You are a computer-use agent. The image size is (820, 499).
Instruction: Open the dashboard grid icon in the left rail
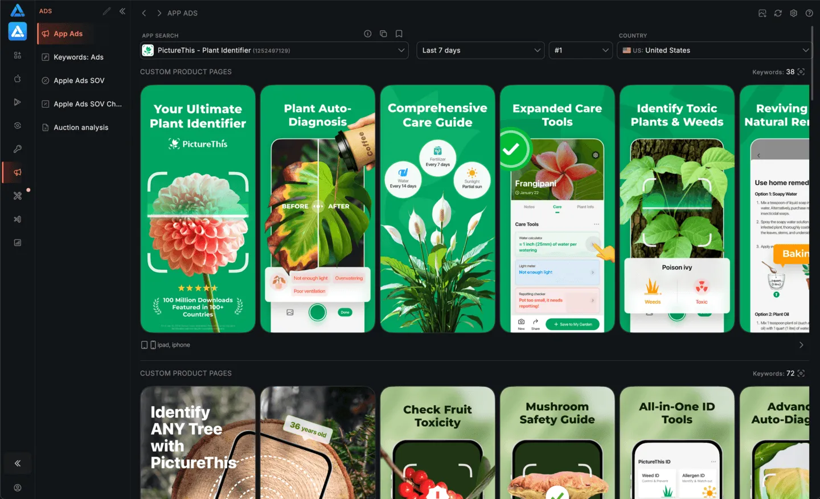pos(18,55)
